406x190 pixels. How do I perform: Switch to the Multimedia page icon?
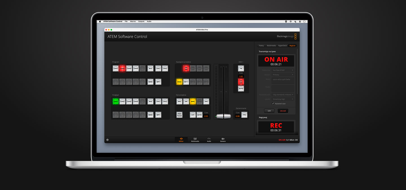click(x=195, y=140)
